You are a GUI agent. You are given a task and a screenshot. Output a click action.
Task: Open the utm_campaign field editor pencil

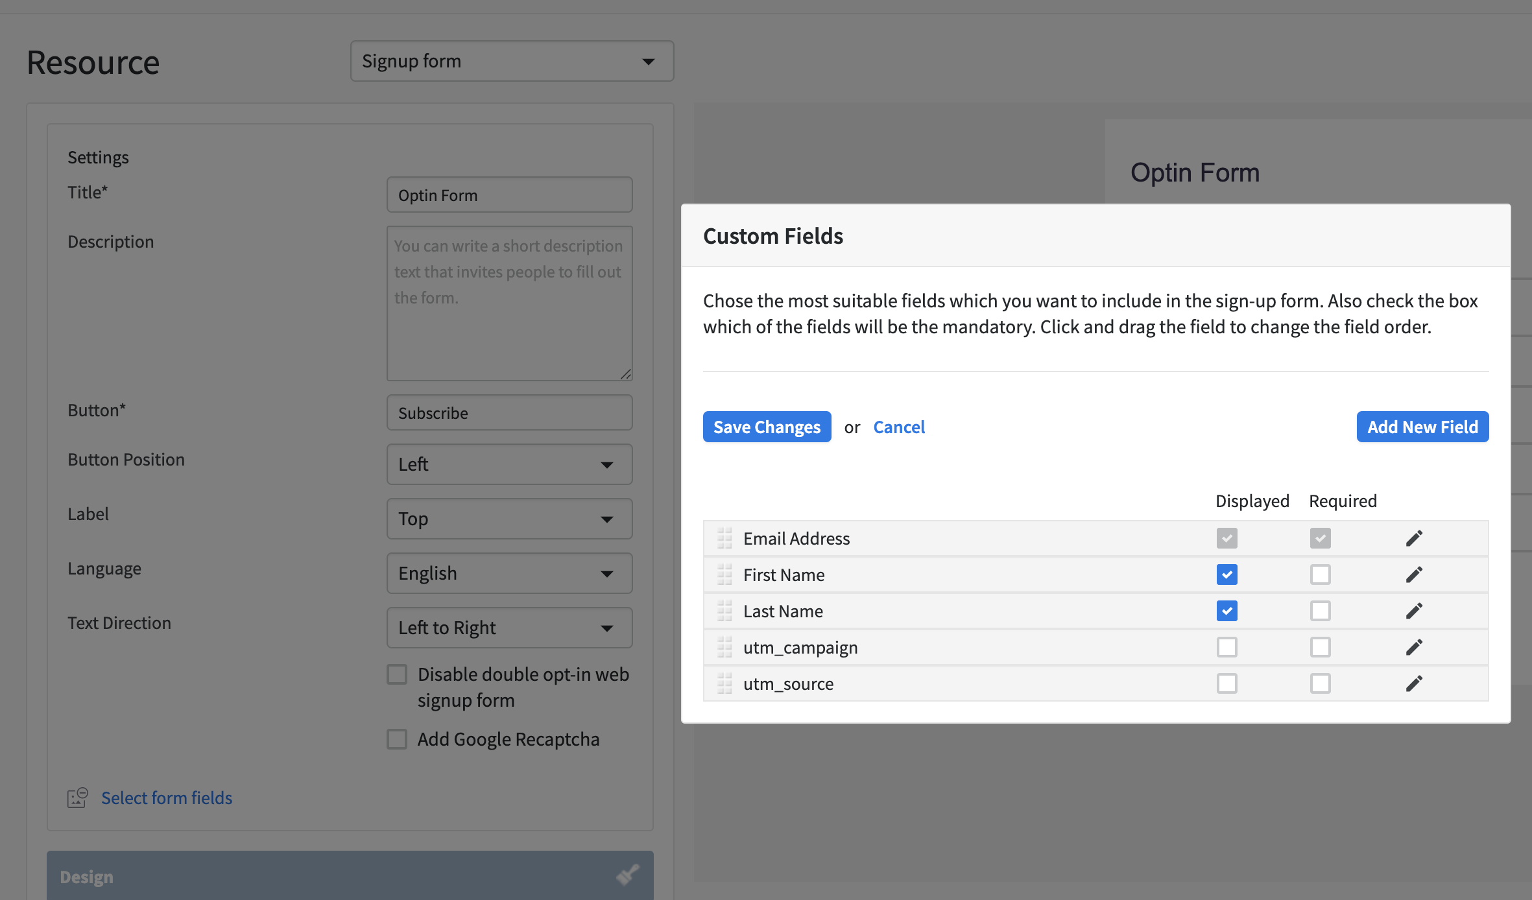pos(1414,647)
